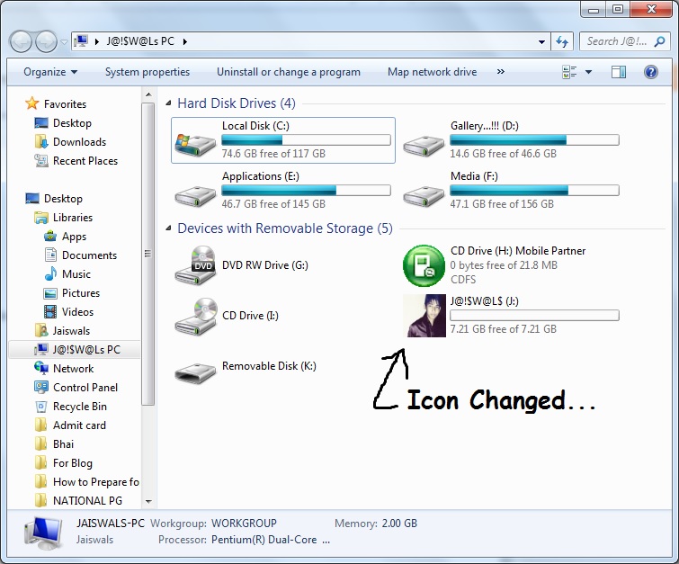This screenshot has width=679, height=564.
Task: Open Local Disk (C:) drive icon
Action: click(195, 144)
